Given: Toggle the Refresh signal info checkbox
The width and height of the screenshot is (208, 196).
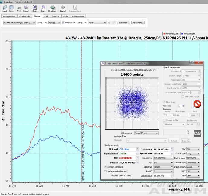Looking at the screenshot, I should [105, 167].
